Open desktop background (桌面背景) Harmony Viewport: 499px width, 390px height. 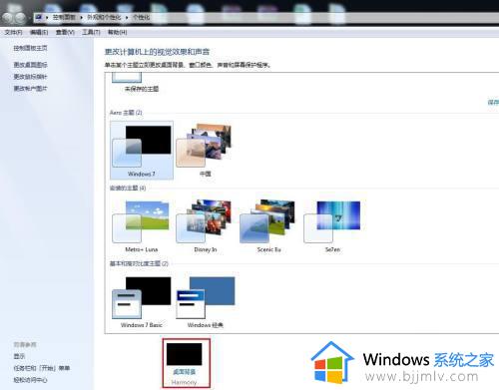(x=187, y=363)
